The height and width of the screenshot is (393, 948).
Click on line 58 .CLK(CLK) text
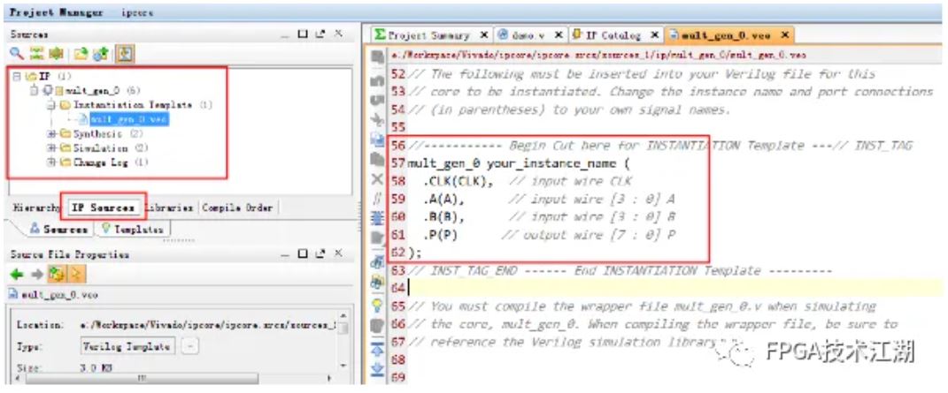click(x=459, y=181)
